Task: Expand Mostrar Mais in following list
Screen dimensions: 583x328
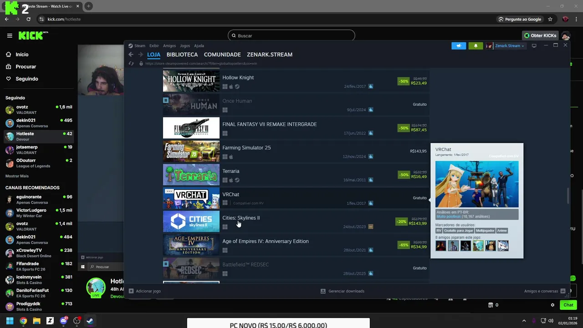Action: (17, 176)
